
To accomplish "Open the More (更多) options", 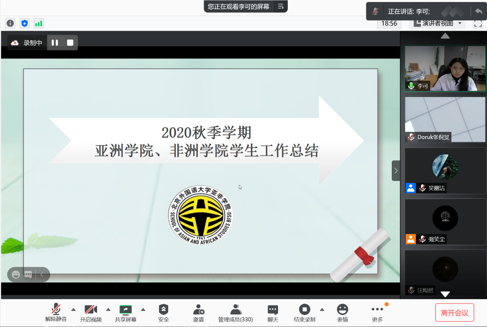I will coord(377,312).
